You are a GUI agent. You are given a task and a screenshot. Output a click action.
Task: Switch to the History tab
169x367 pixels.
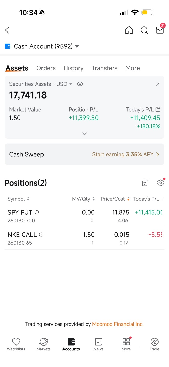(73, 68)
